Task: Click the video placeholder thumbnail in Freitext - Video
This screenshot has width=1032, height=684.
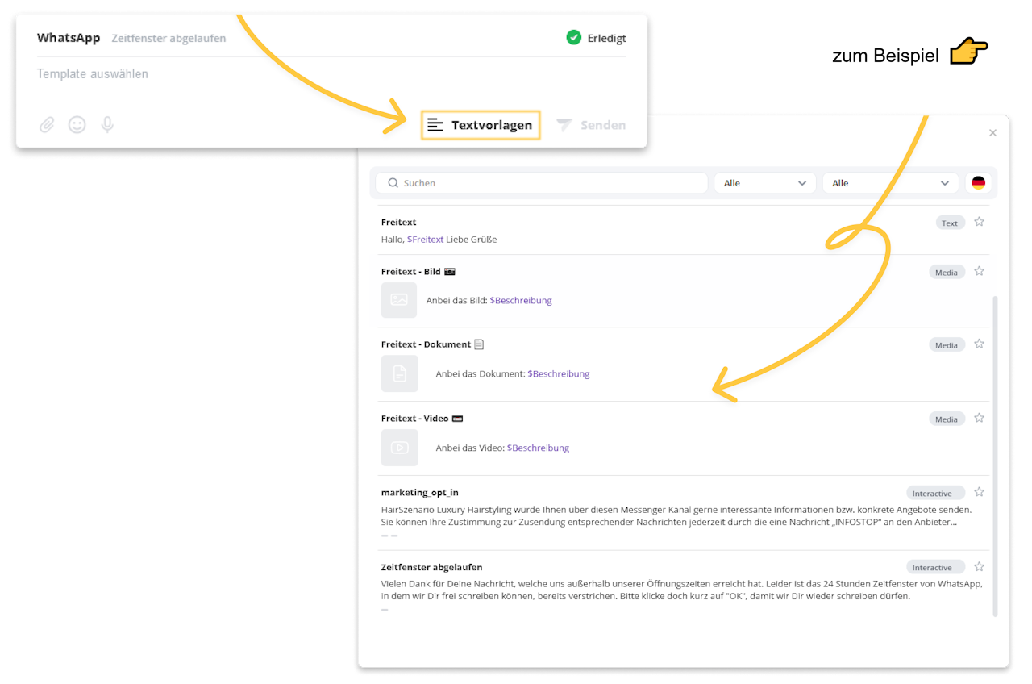Action: coord(399,448)
